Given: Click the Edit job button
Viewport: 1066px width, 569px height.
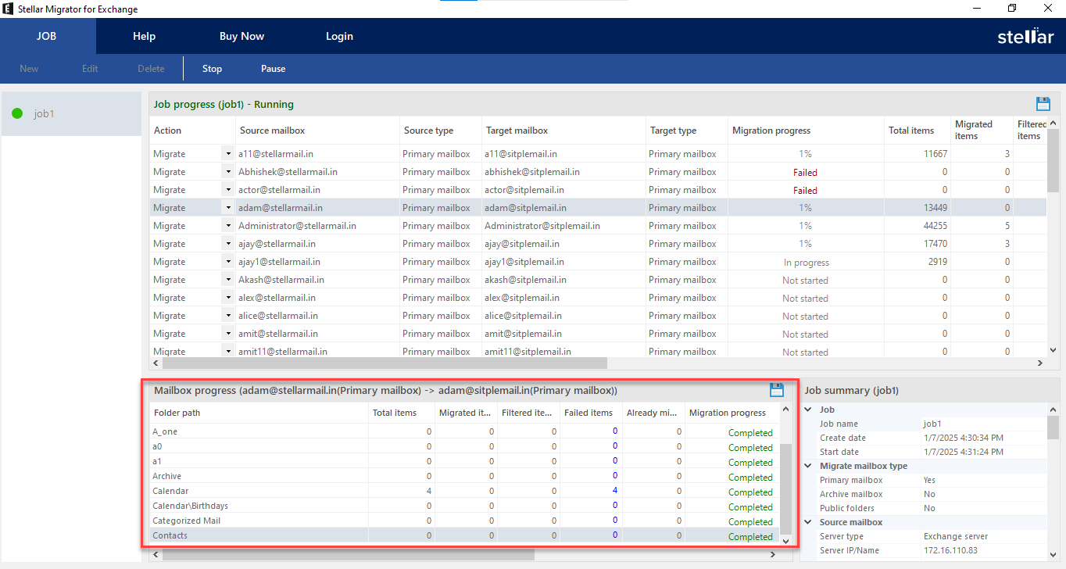Looking at the screenshot, I should point(90,69).
